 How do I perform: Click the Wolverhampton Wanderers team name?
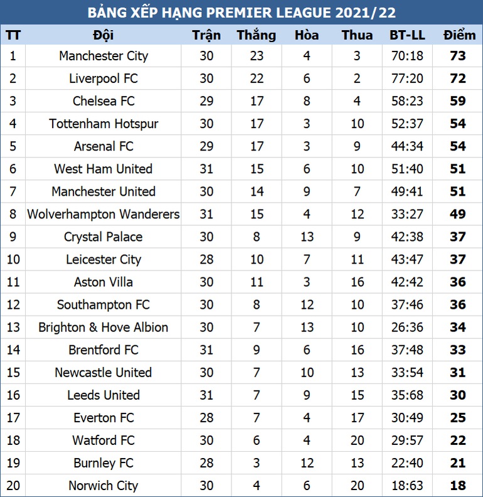103,214
